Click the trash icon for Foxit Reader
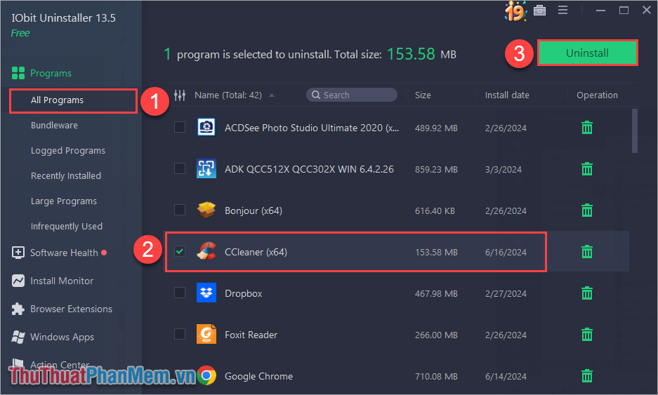This screenshot has height=395, width=658. (586, 335)
